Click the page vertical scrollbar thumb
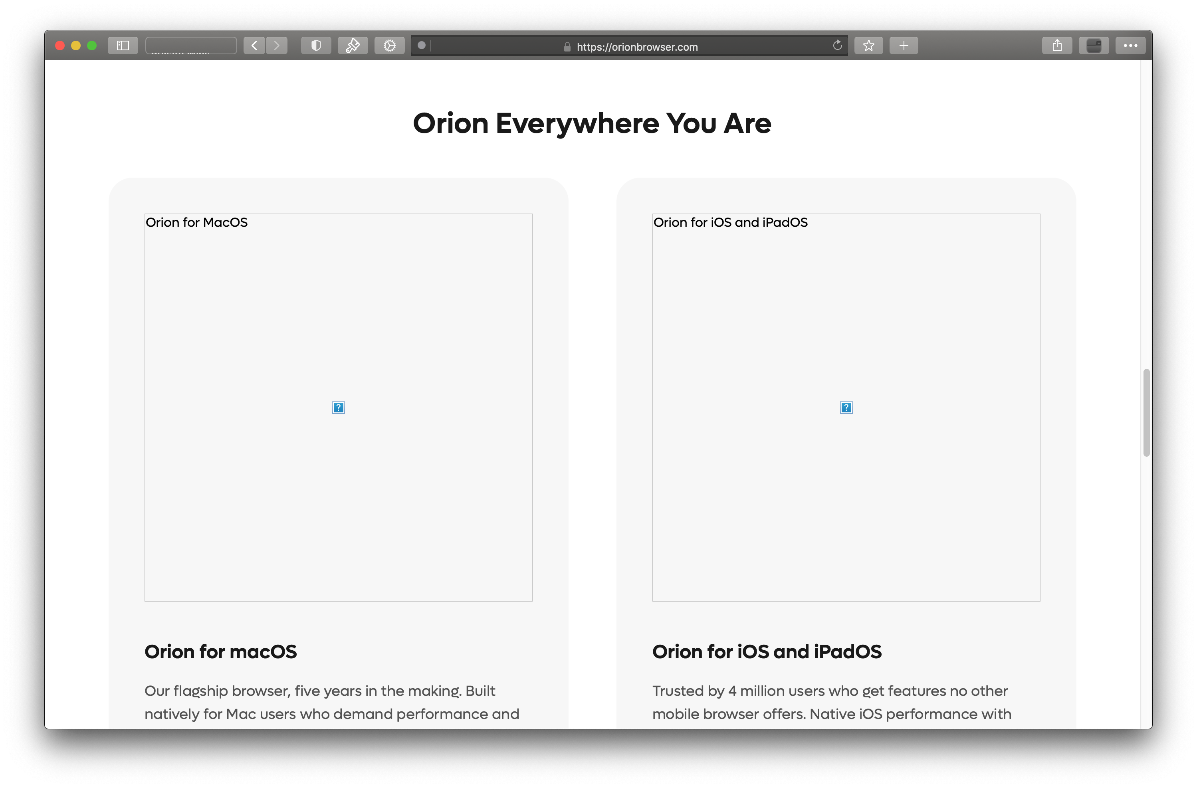The height and width of the screenshot is (788, 1197). pyautogui.click(x=1147, y=412)
